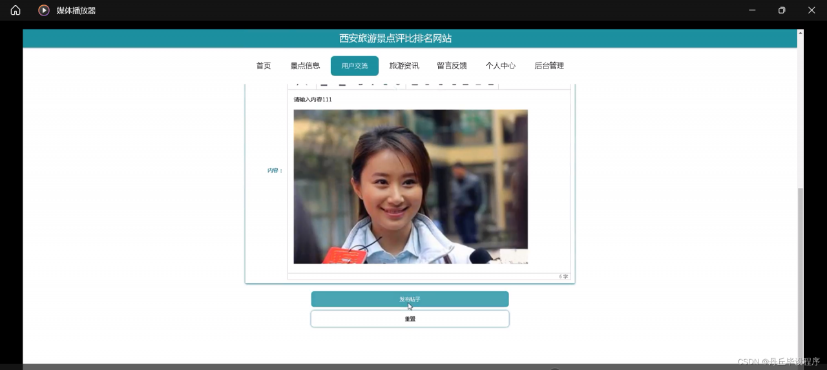Select the inserted photo in the editor
Viewport: 827px width, 370px height.
[410, 187]
